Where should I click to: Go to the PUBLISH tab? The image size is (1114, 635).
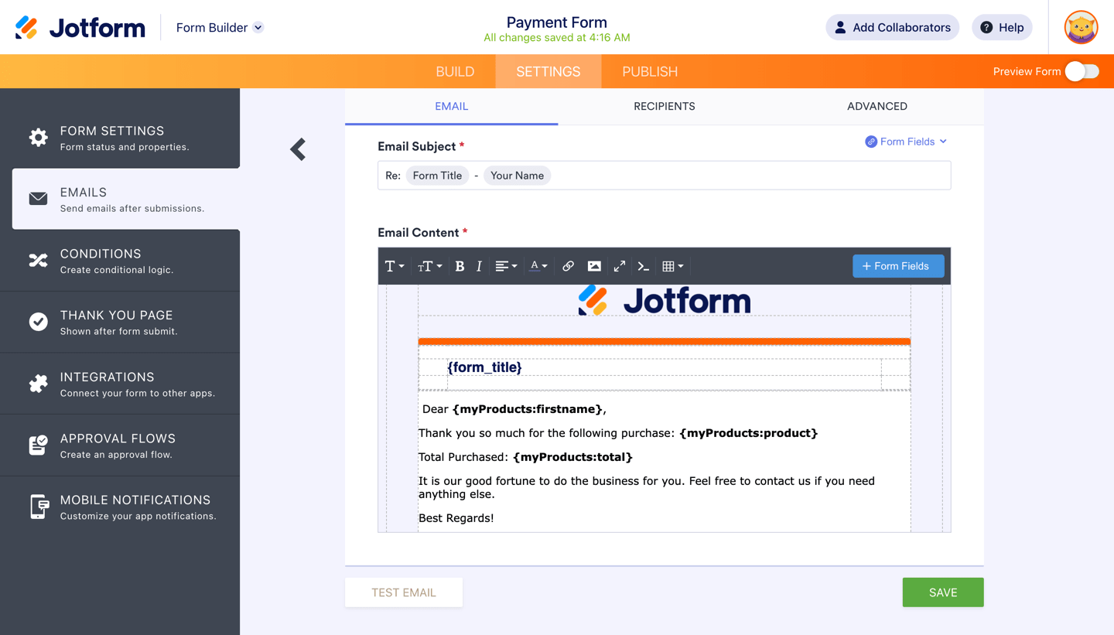[x=650, y=71]
